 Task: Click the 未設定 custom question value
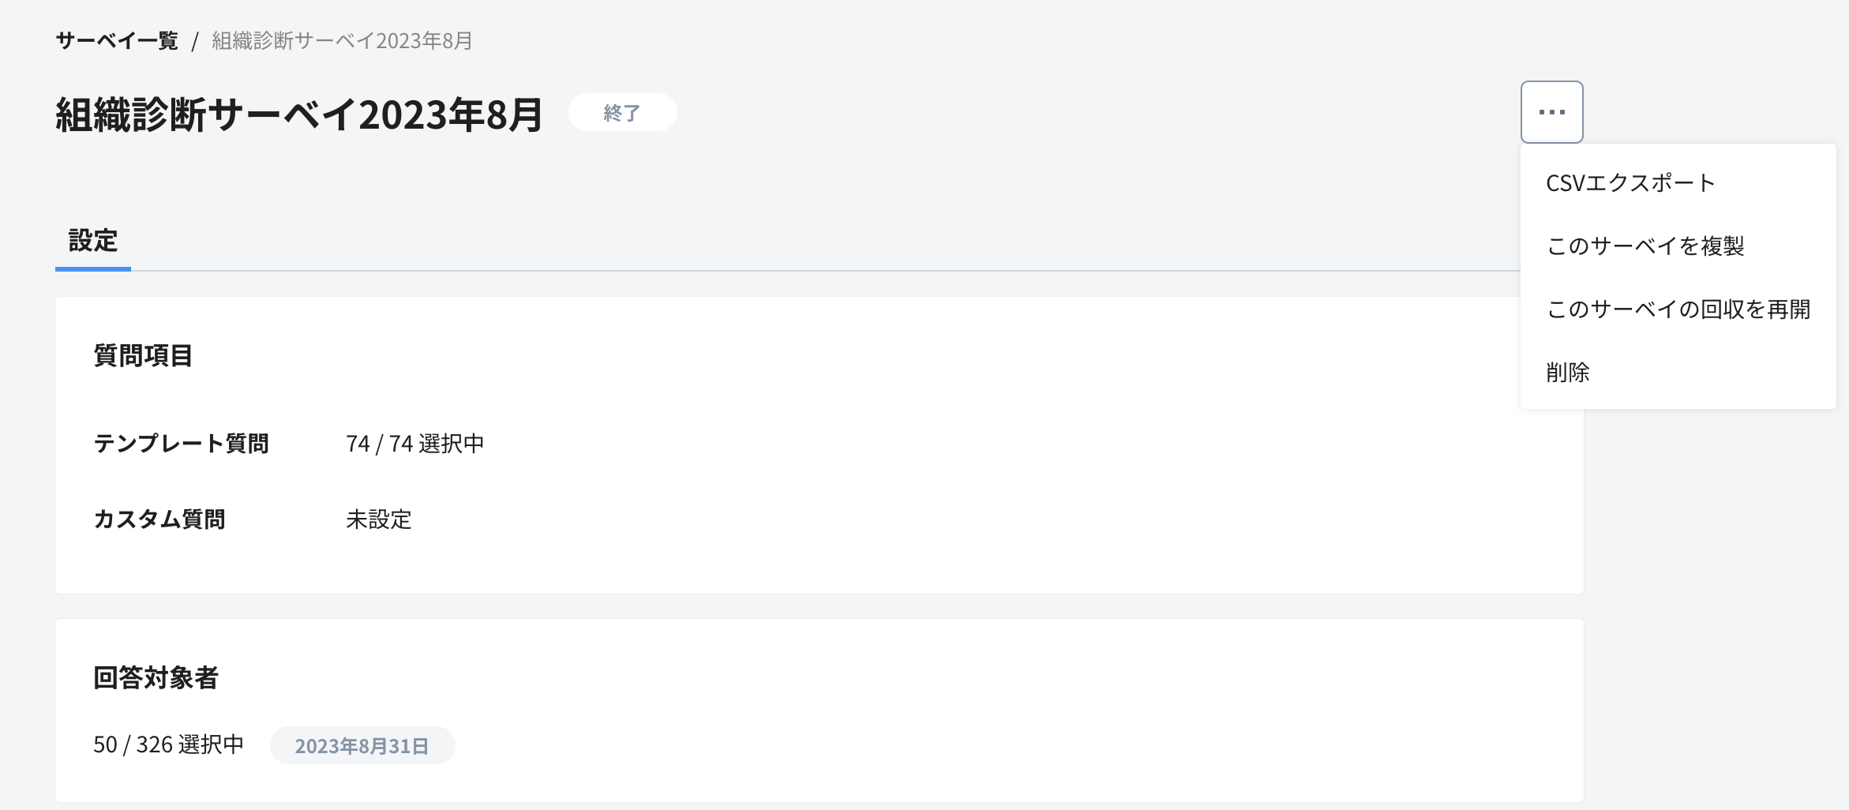pyautogui.click(x=379, y=519)
